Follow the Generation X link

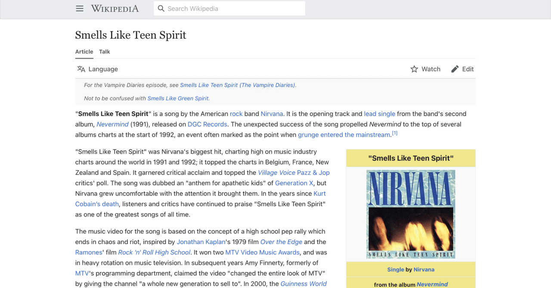[294, 183]
